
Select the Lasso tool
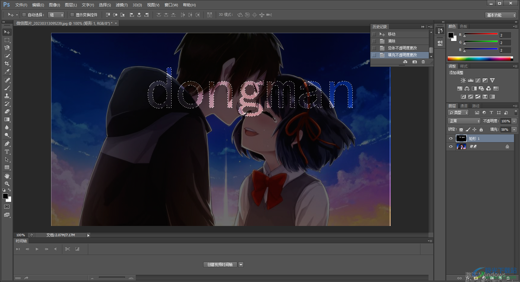pos(7,48)
